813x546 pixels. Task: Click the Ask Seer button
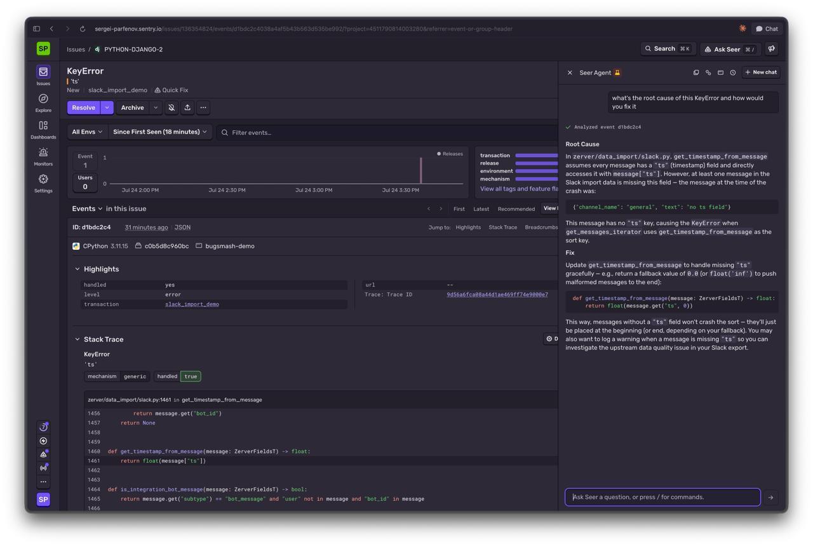coord(730,49)
